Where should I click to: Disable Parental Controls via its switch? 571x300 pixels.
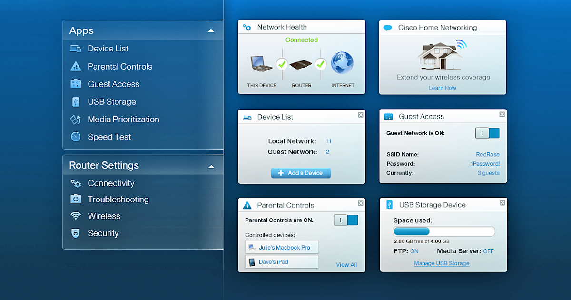[346, 220]
